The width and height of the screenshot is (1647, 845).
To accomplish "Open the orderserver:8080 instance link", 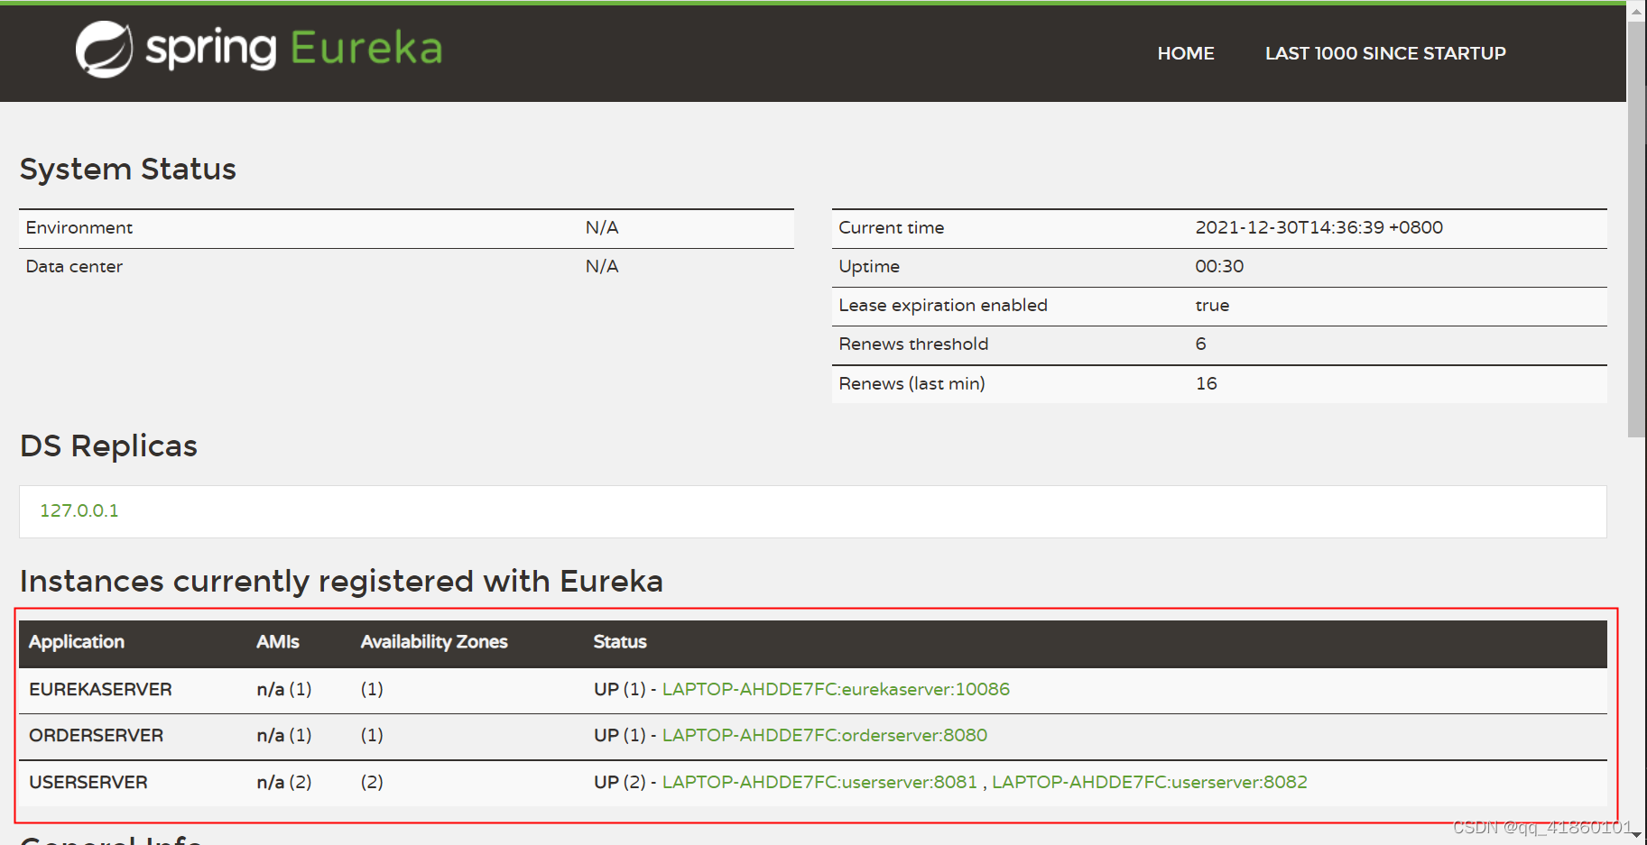I will pos(824,735).
